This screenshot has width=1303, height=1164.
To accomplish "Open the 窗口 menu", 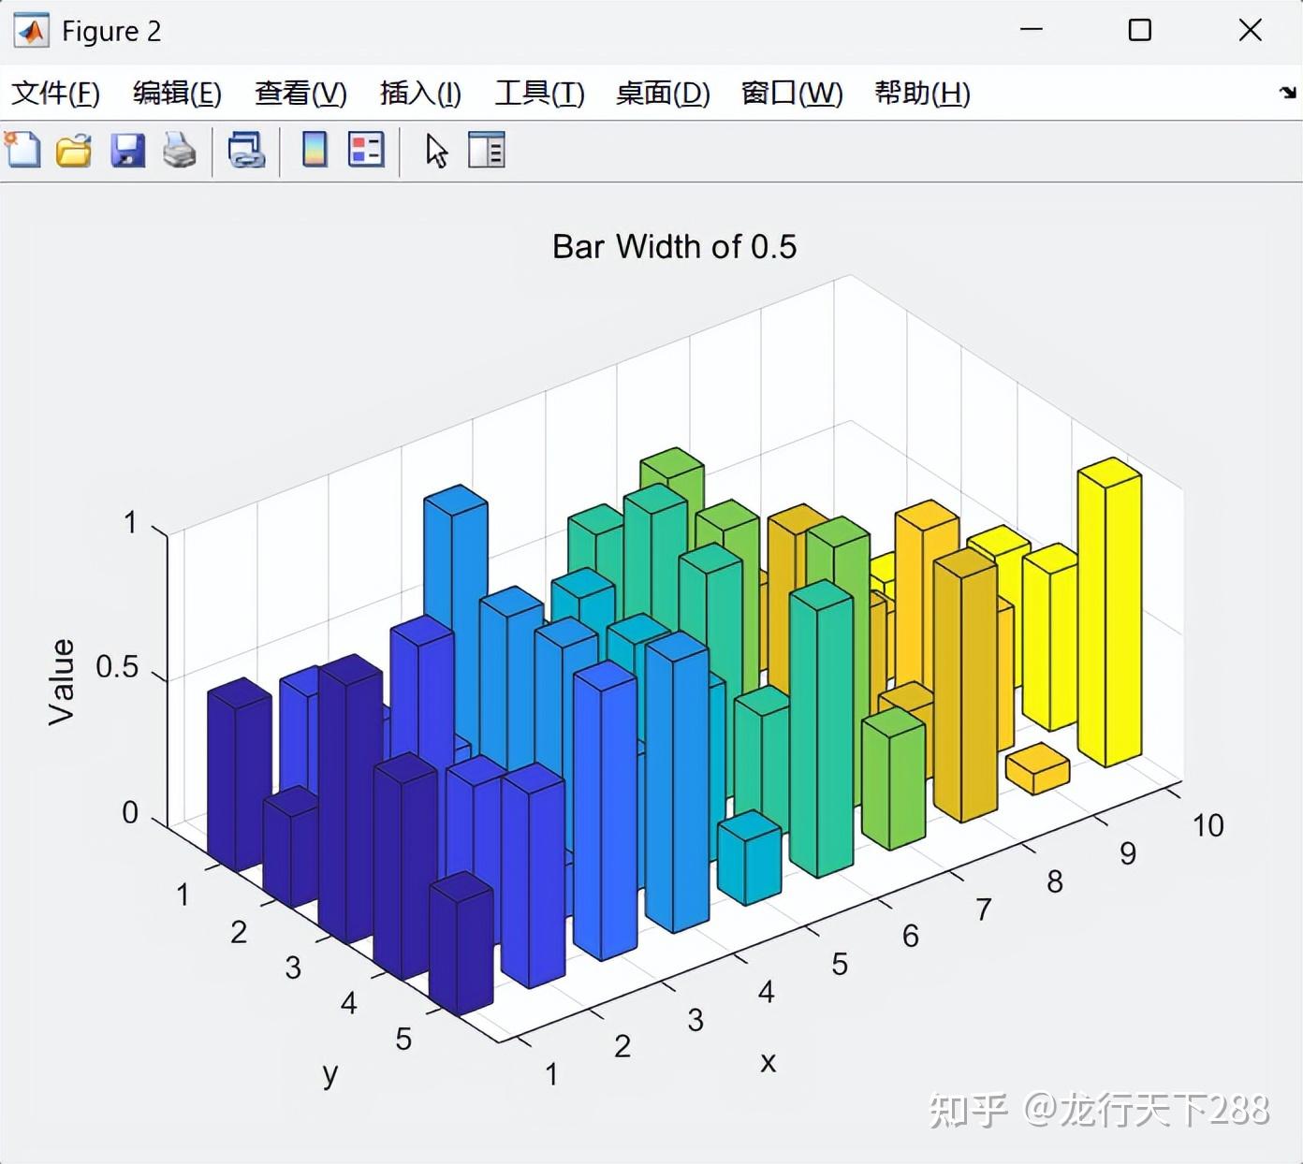I will tap(790, 94).
